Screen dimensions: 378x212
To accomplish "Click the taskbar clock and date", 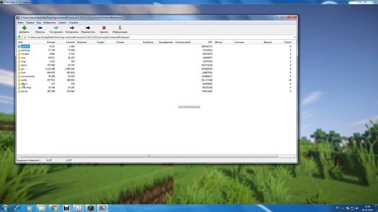I will pos(367,208).
